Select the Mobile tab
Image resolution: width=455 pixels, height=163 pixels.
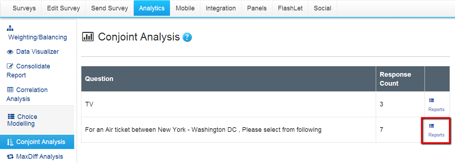point(185,8)
